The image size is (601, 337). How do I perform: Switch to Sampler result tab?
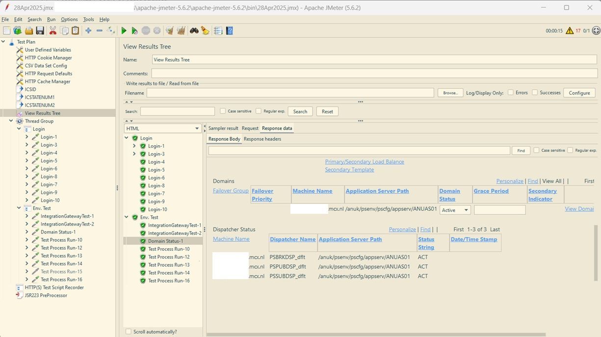(x=223, y=128)
